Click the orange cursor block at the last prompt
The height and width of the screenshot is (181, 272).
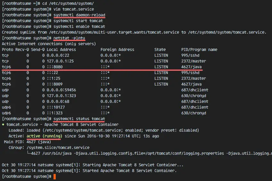tap(55, 177)
